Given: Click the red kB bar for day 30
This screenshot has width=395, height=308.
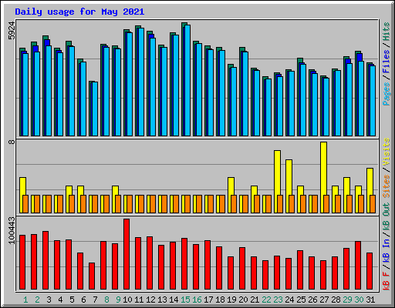Looking at the screenshot, I should click(358, 266).
